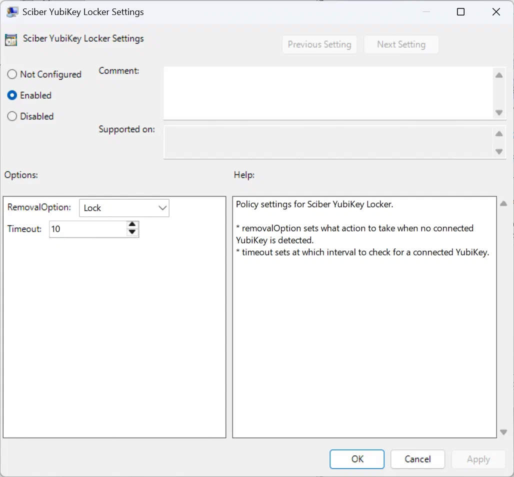Click into the Timeout number field
The image size is (514, 477).
(x=88, y=229)
